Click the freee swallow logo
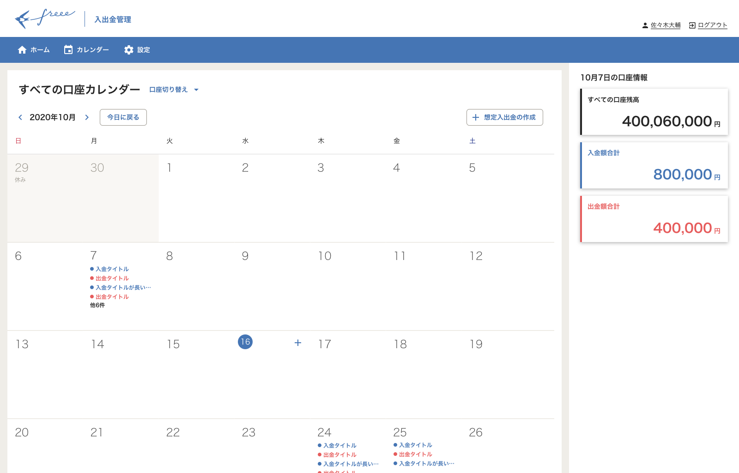This screenshot has height=473, width=739. [x=44, y=19]
